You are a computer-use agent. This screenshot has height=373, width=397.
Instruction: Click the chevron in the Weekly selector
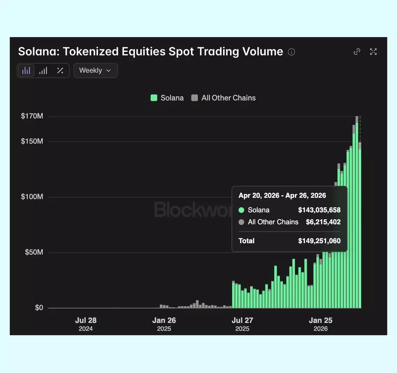[x=109, y=70]
